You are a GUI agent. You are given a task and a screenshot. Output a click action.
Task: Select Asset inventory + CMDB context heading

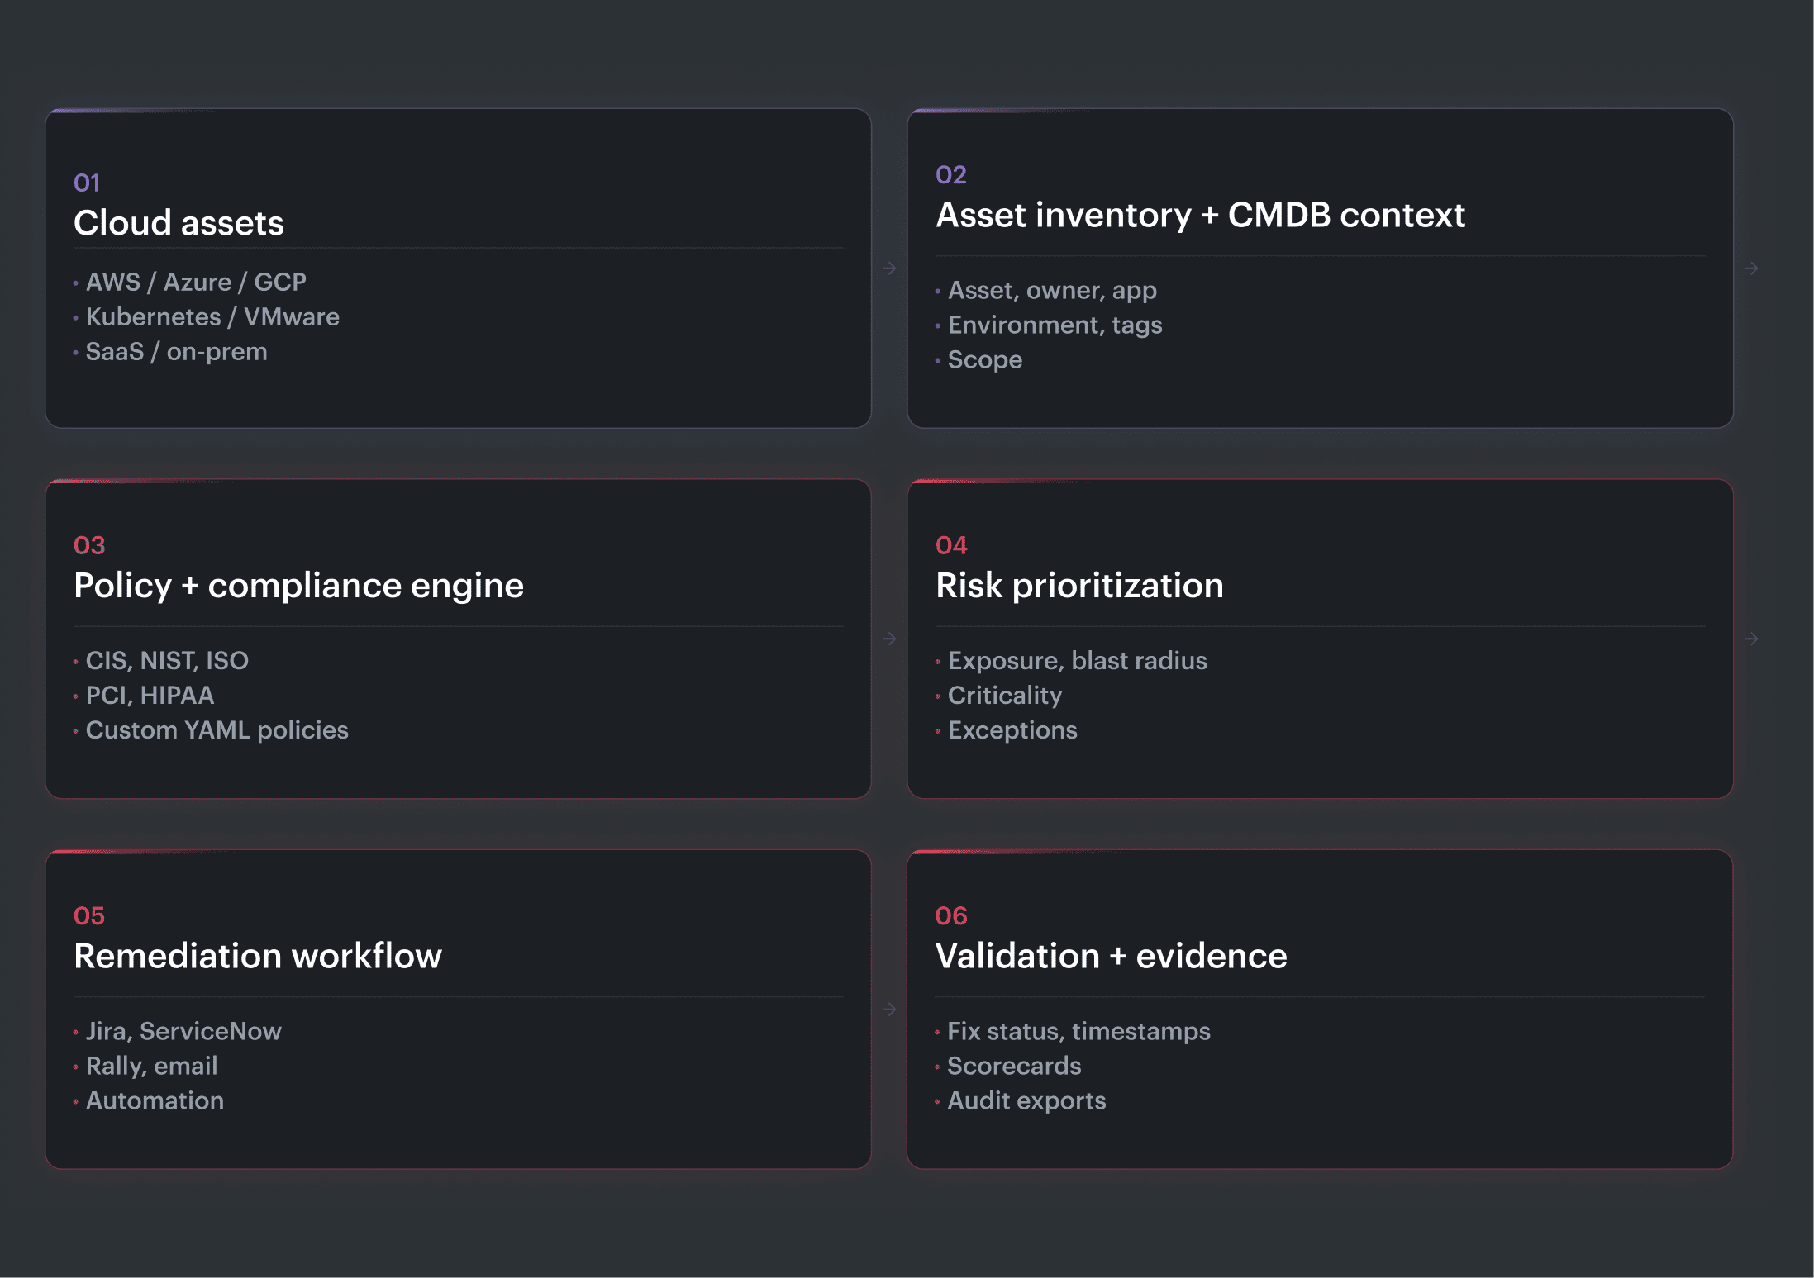click(x=1200, y=215)
